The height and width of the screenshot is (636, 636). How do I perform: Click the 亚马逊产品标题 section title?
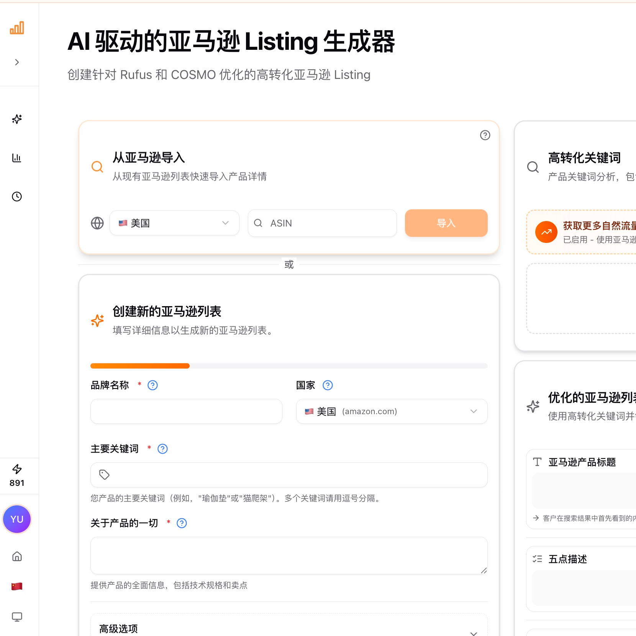click(x=582, y=462)
